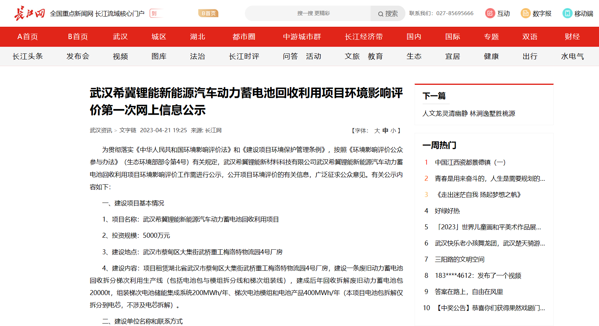This screenshot has width=599, height=326.
Task: Click the phone number 027-85695666
Action: tap(455, 13)
